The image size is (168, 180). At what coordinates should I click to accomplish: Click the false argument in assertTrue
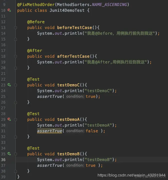[92, 131]
